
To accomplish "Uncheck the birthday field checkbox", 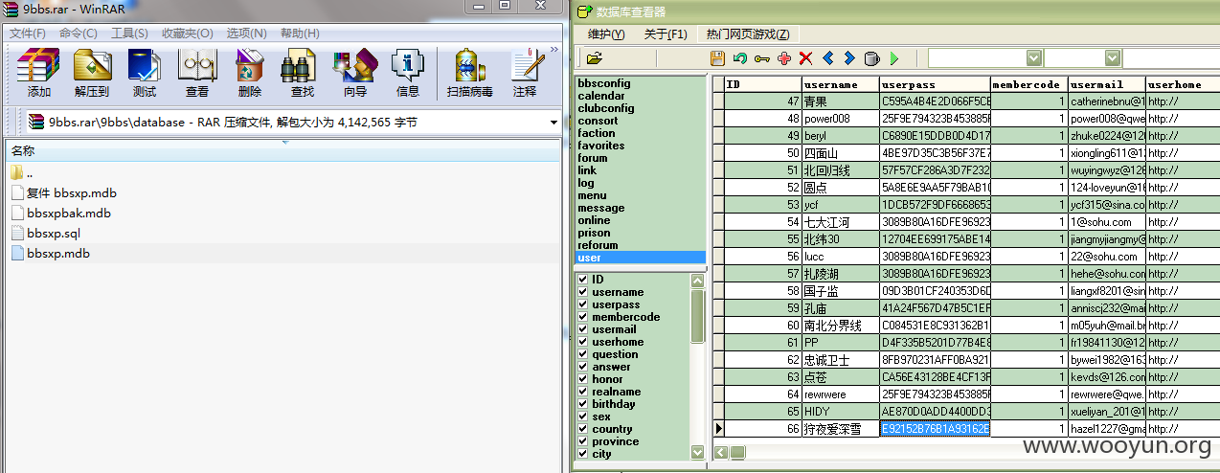I will pyautogui.click(x=583, y=404).
